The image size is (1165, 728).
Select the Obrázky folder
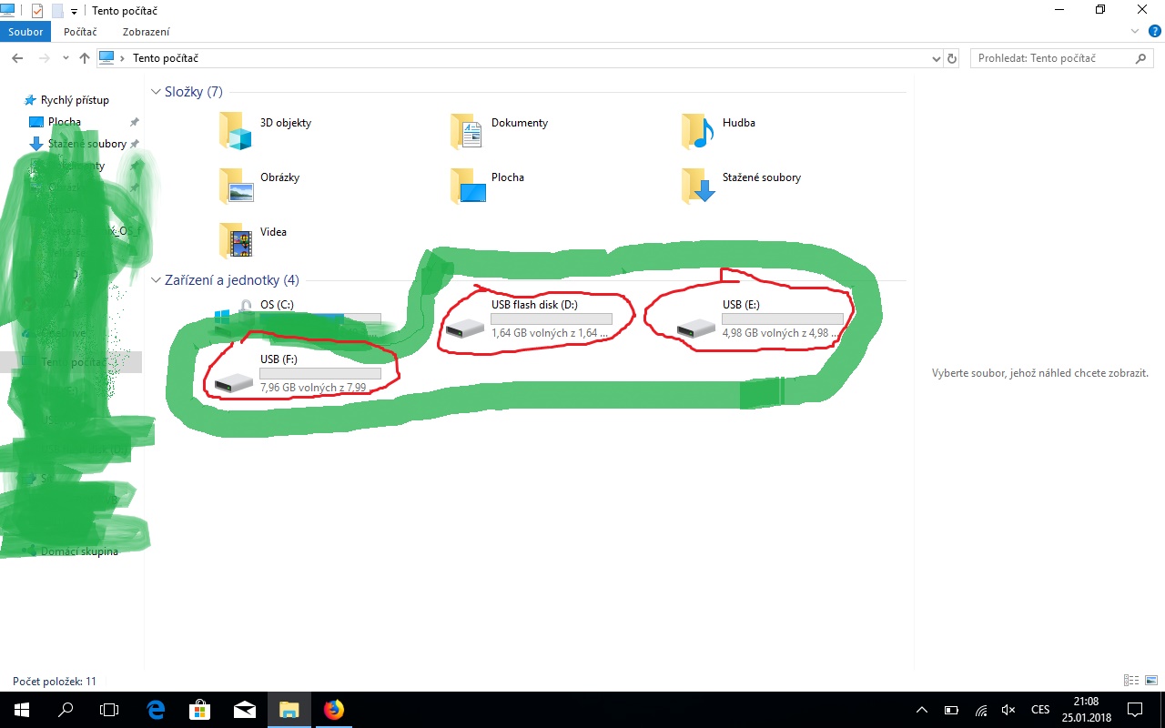259,186
